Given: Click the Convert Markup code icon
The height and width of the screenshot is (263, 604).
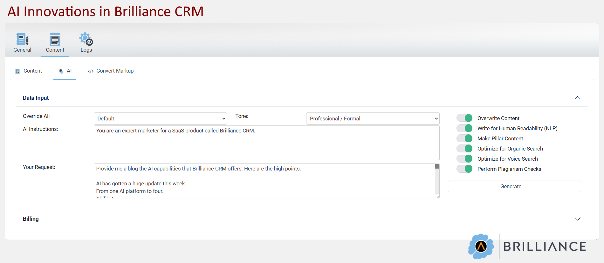Looking at the screenshot, I should click(91, 71).
